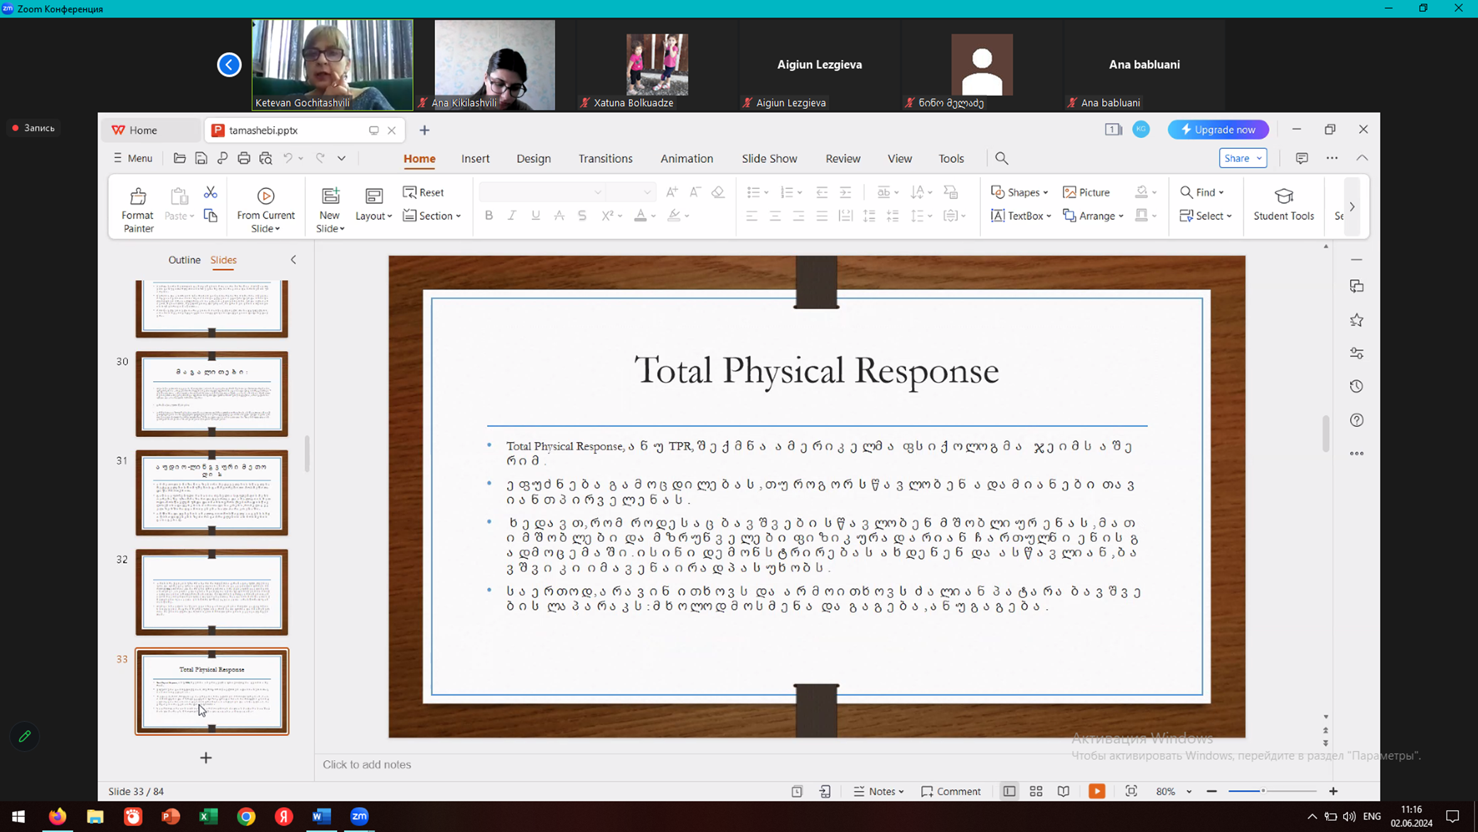Click the Redo arrow icon
The width and height of the screenshot is (1478, 832).
point(320,158)
